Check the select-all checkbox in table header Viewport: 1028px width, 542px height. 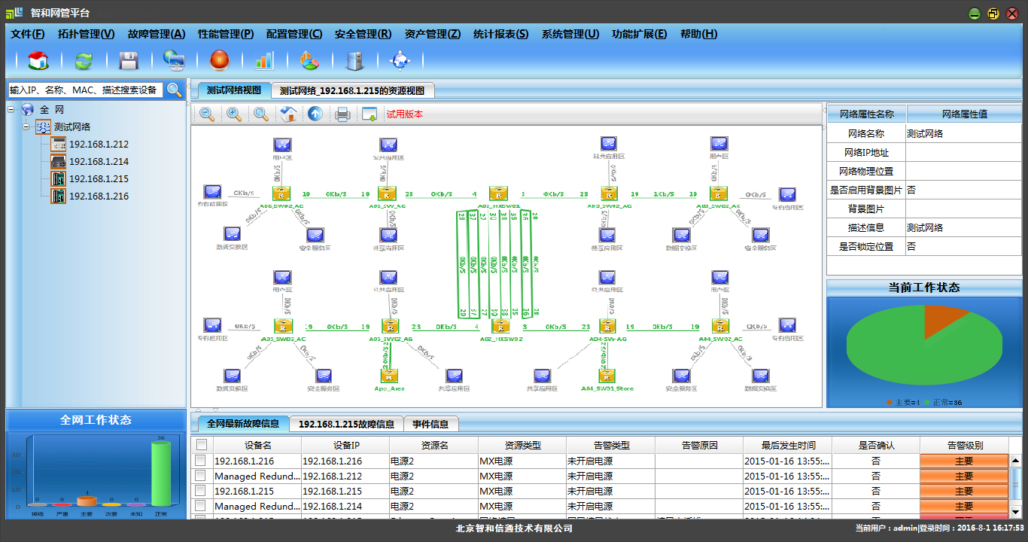[201, 445]
